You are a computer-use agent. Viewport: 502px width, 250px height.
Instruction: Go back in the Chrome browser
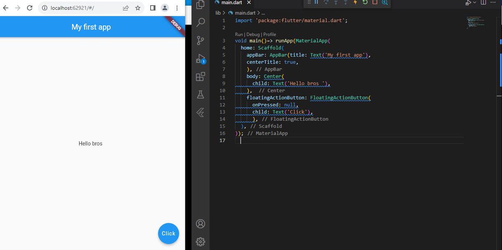click(x=5, y=8)
